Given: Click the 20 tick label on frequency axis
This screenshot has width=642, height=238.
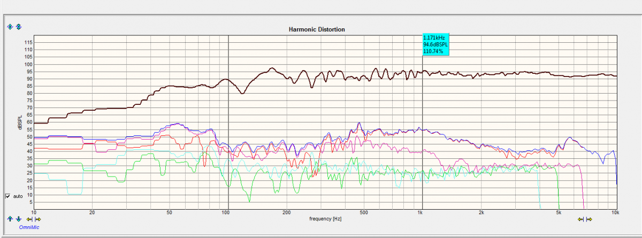Looking at the screenshot, I should pos(92,212).
